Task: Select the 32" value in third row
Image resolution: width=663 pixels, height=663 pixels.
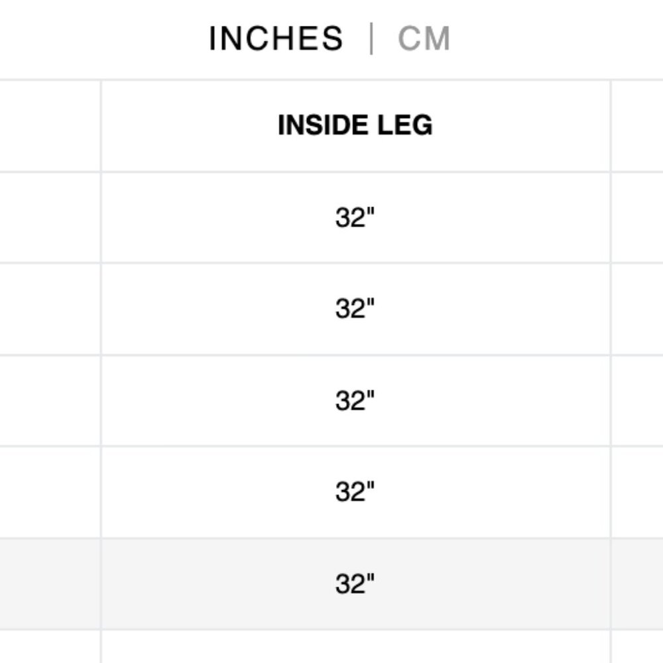Action: pos(355,400)
